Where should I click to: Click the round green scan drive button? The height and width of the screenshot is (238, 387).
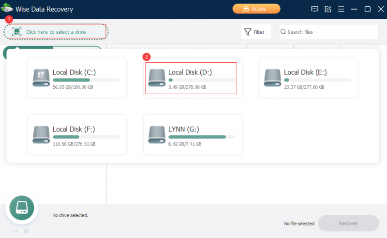22,208
